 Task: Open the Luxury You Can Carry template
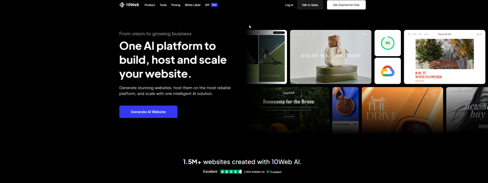[331, 57]
